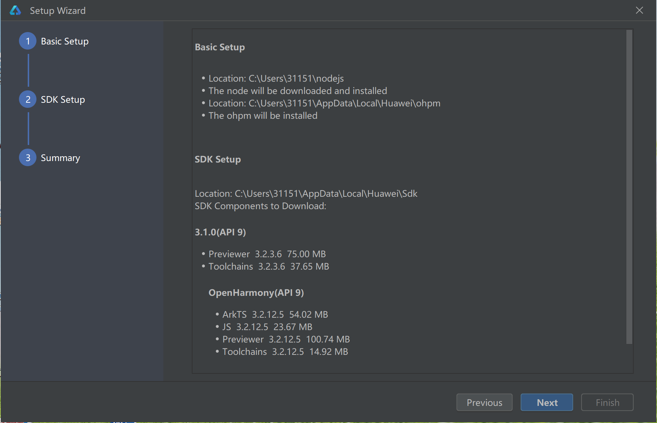Screen dimensions: 657x423
Task: Proceed with the Next button
Action: pos(547,402)
